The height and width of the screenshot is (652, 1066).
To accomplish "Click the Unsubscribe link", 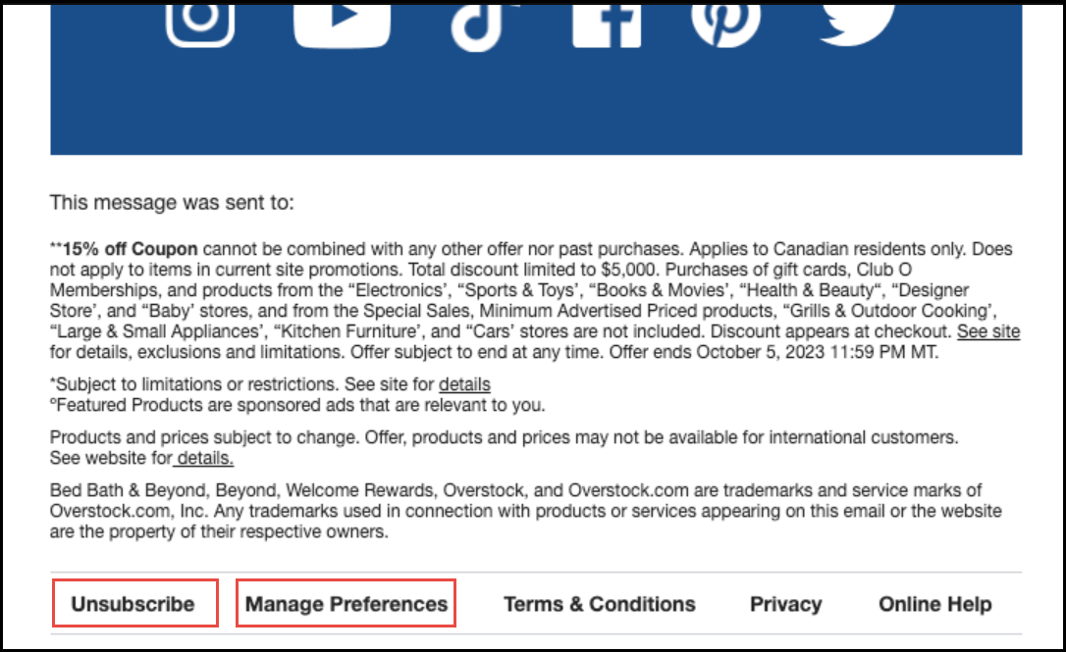I will (133, 604).
